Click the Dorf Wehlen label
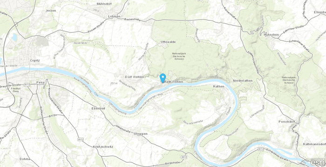The width and height of the screenshot is (326, 167). pos(135,77)
